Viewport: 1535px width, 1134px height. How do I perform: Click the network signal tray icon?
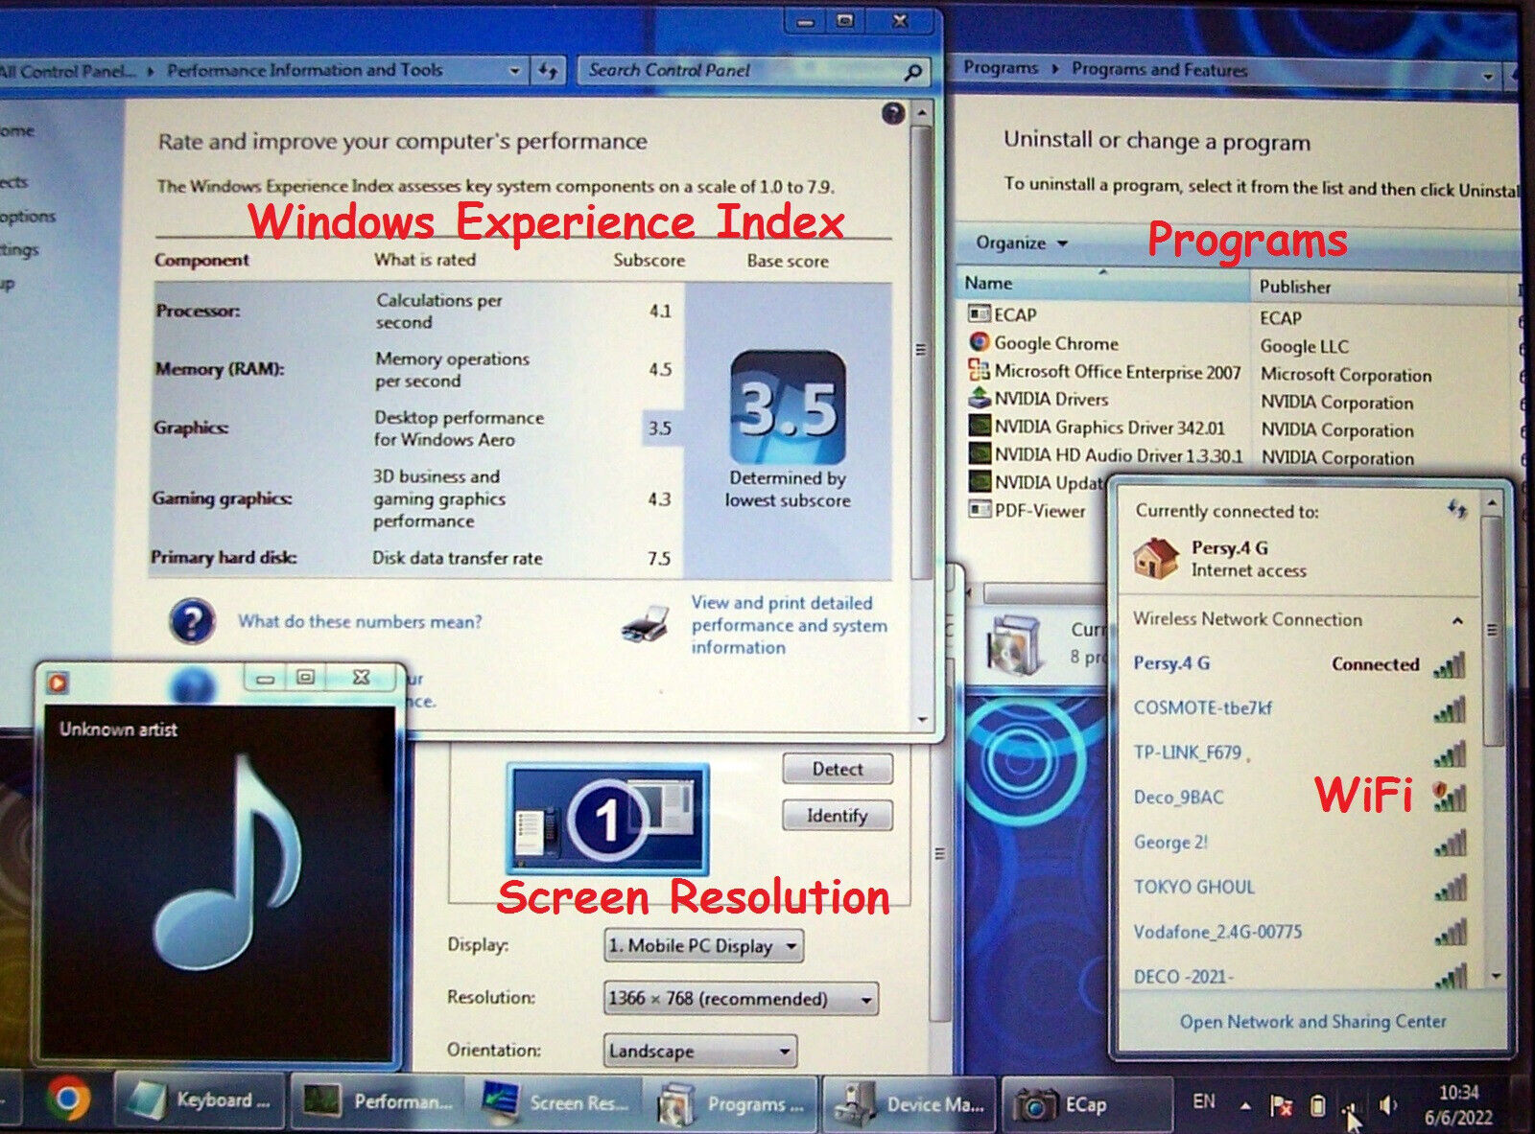click(x=1351, y=1110)
